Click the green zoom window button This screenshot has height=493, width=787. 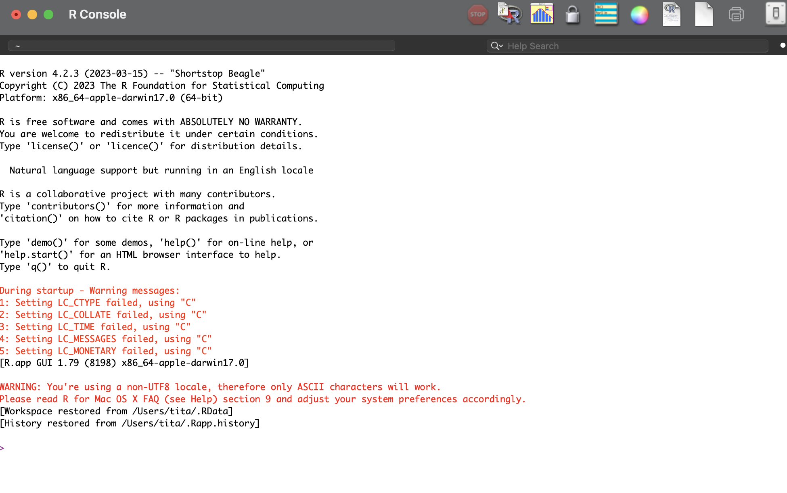[x=48, y=15]
